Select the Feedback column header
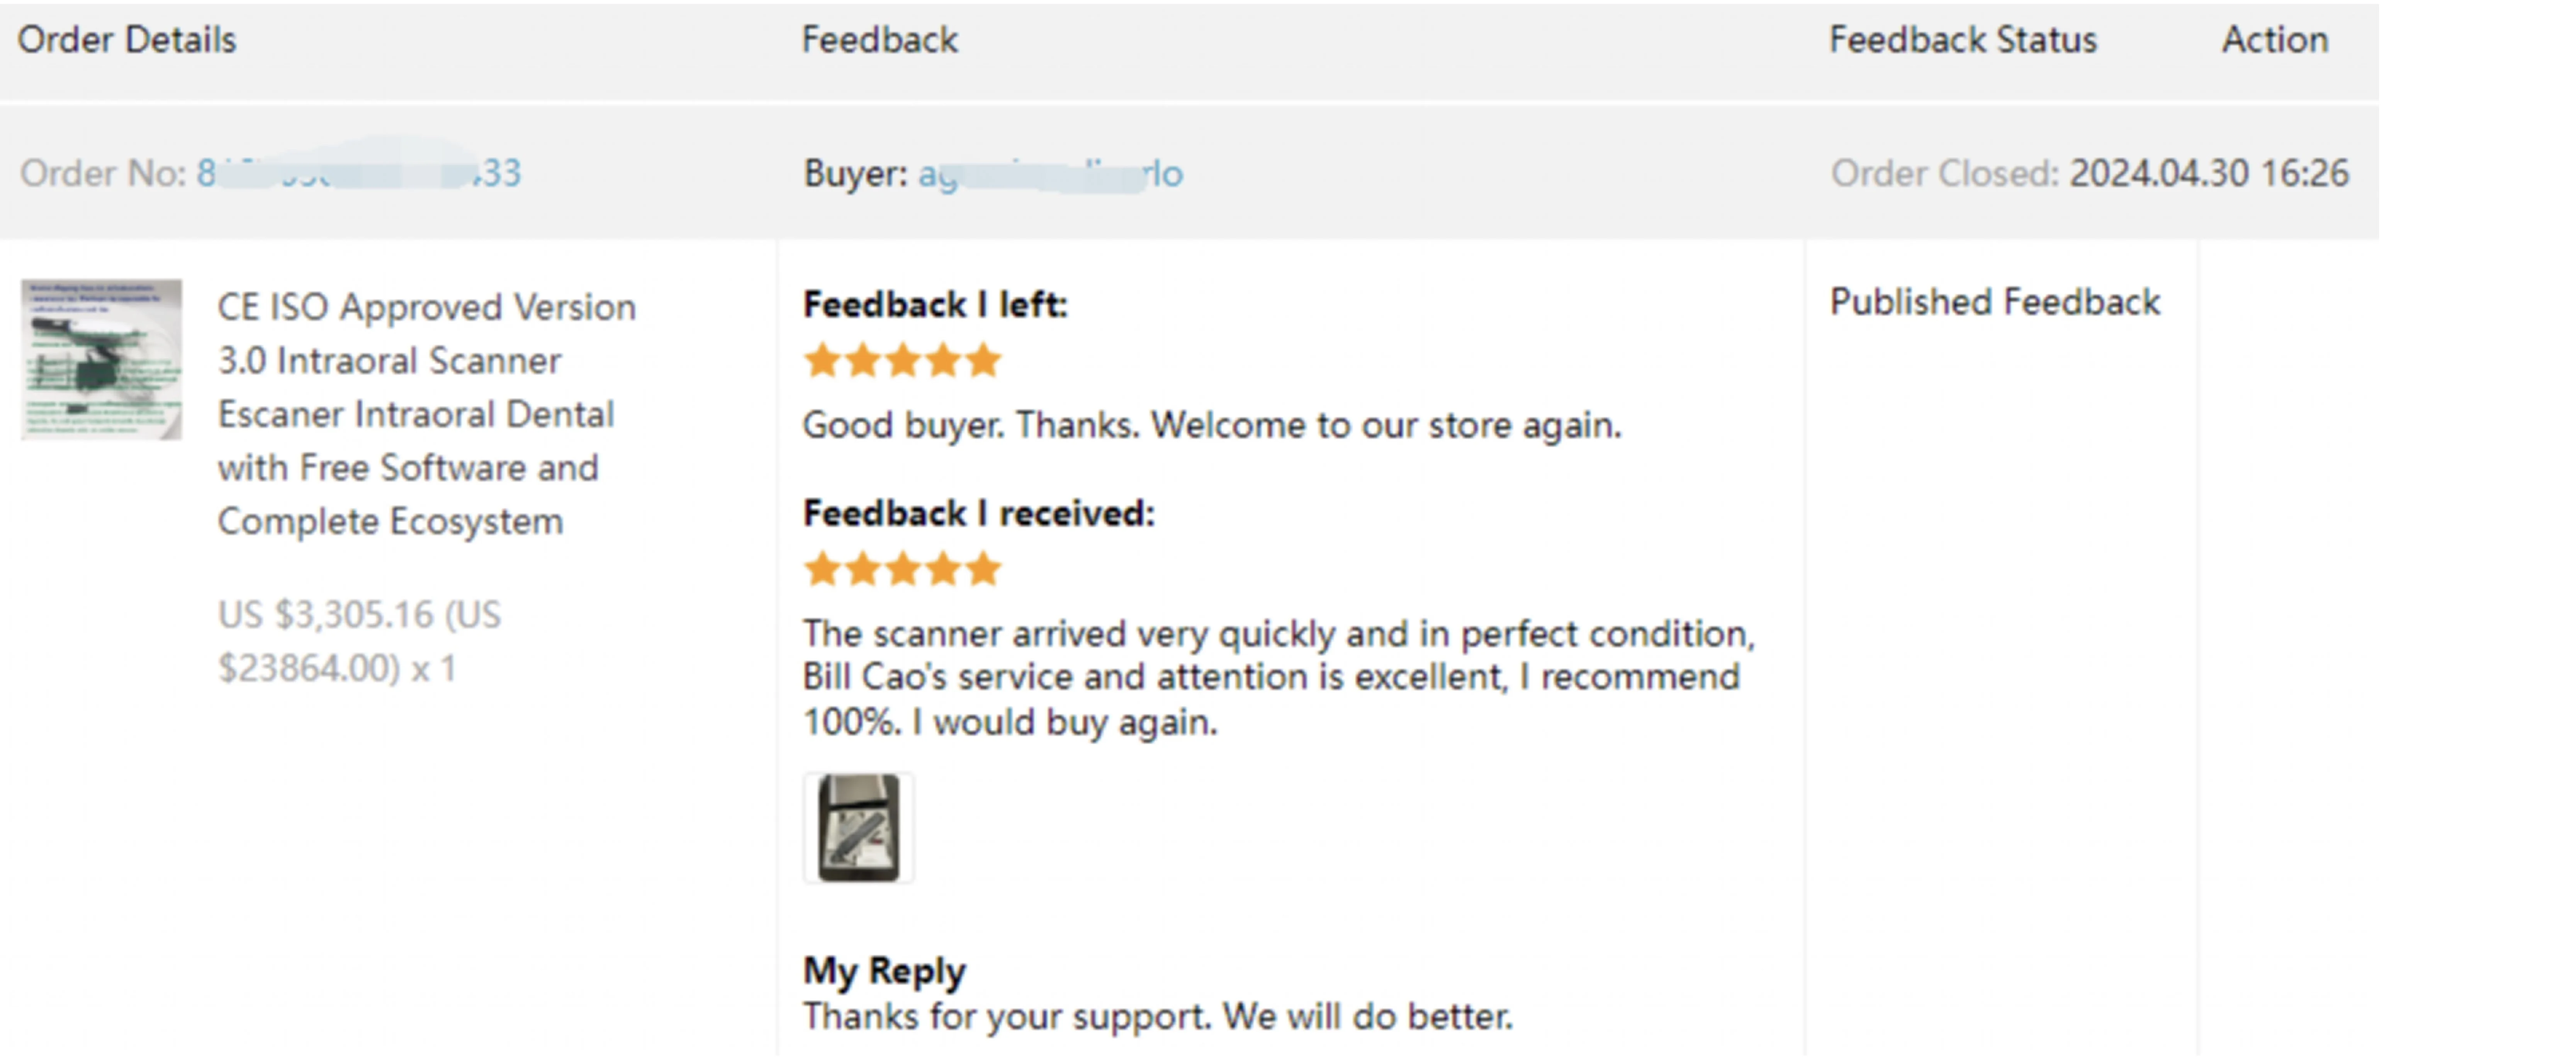Screen dimensions: 2576x1064 point(880,40)
